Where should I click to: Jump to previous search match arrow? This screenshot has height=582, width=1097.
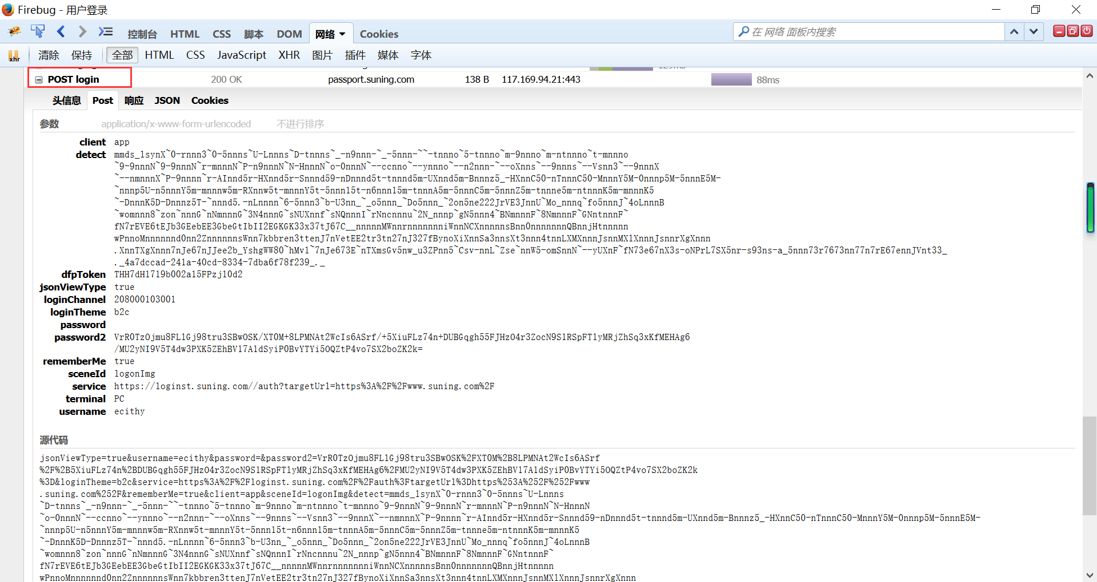1014,32
